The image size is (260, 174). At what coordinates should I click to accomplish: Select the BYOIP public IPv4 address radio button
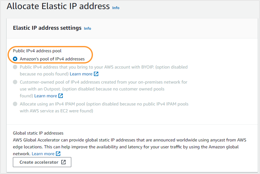[x=15, y=67]
